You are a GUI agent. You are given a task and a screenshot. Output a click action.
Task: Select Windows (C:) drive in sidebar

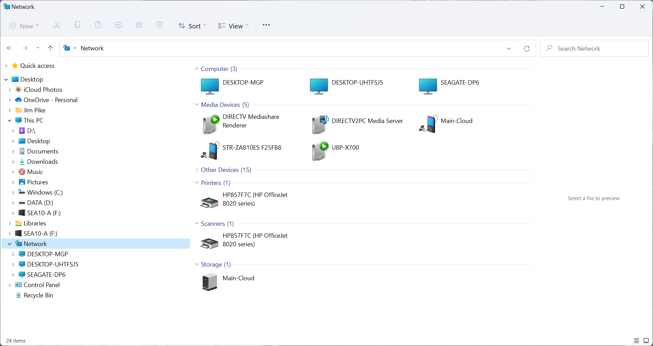point(45,192)
